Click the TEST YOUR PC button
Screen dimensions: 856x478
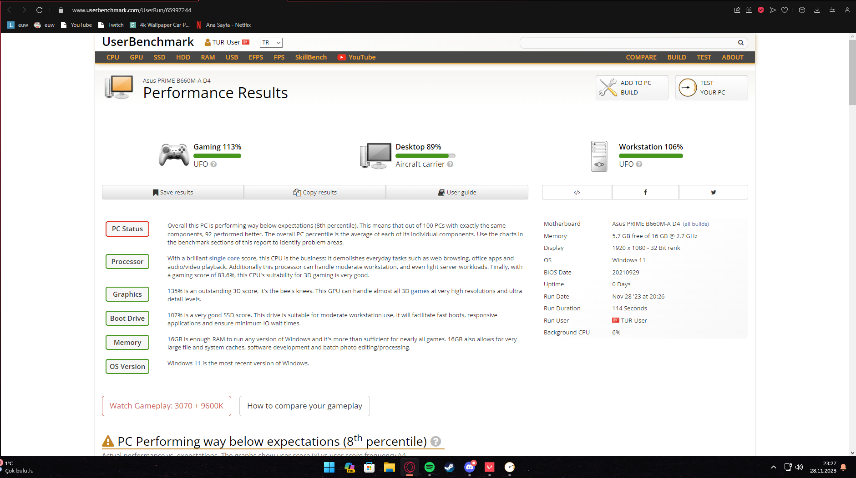(712, 88)
